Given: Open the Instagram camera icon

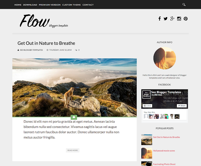Looking at the screenshot, I should 179,19.
